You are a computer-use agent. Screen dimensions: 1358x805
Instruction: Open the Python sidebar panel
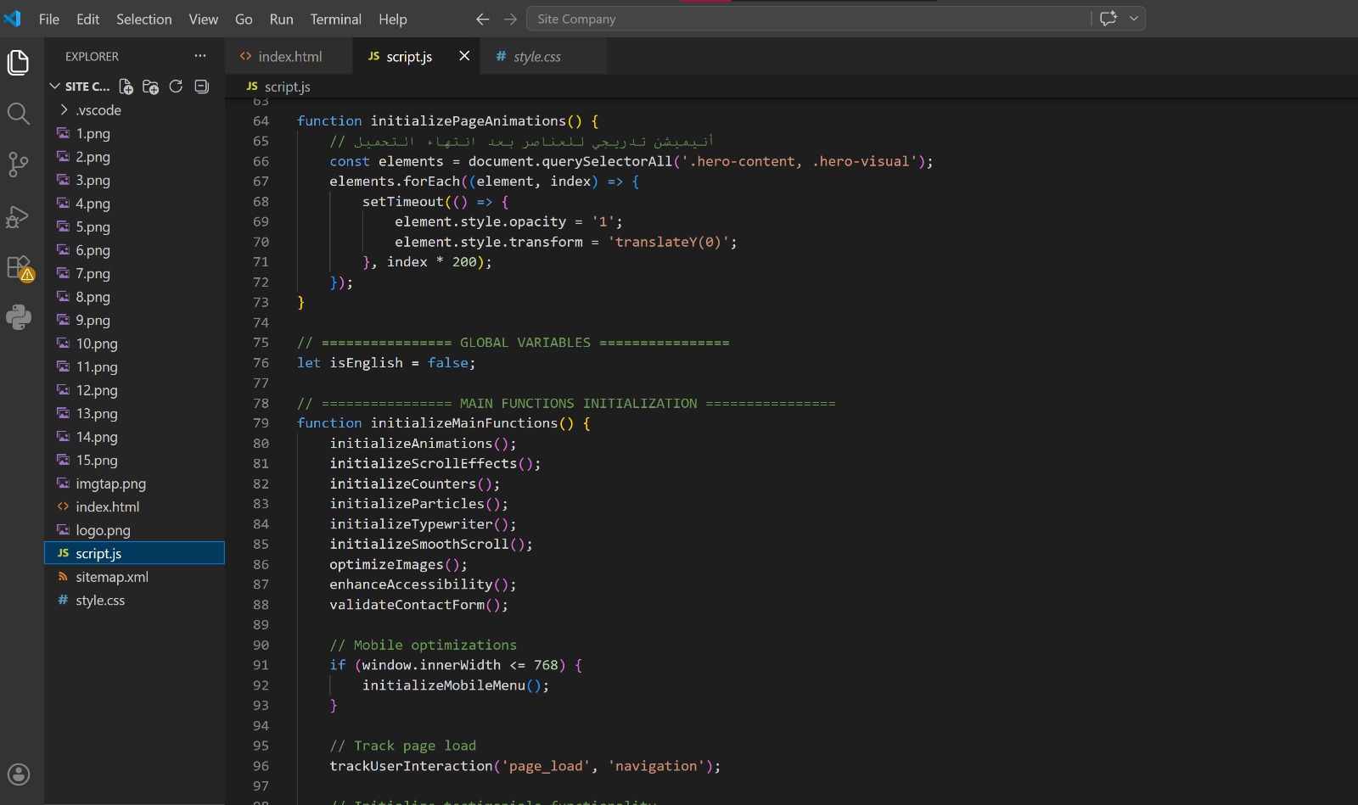point(19,317)
